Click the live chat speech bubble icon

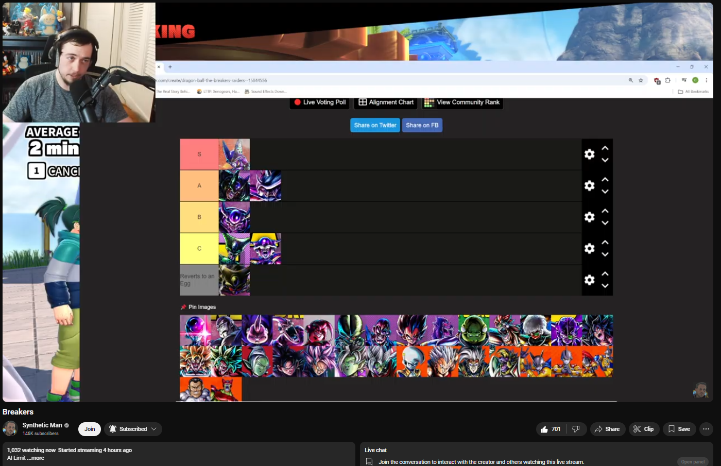point(369,462)
